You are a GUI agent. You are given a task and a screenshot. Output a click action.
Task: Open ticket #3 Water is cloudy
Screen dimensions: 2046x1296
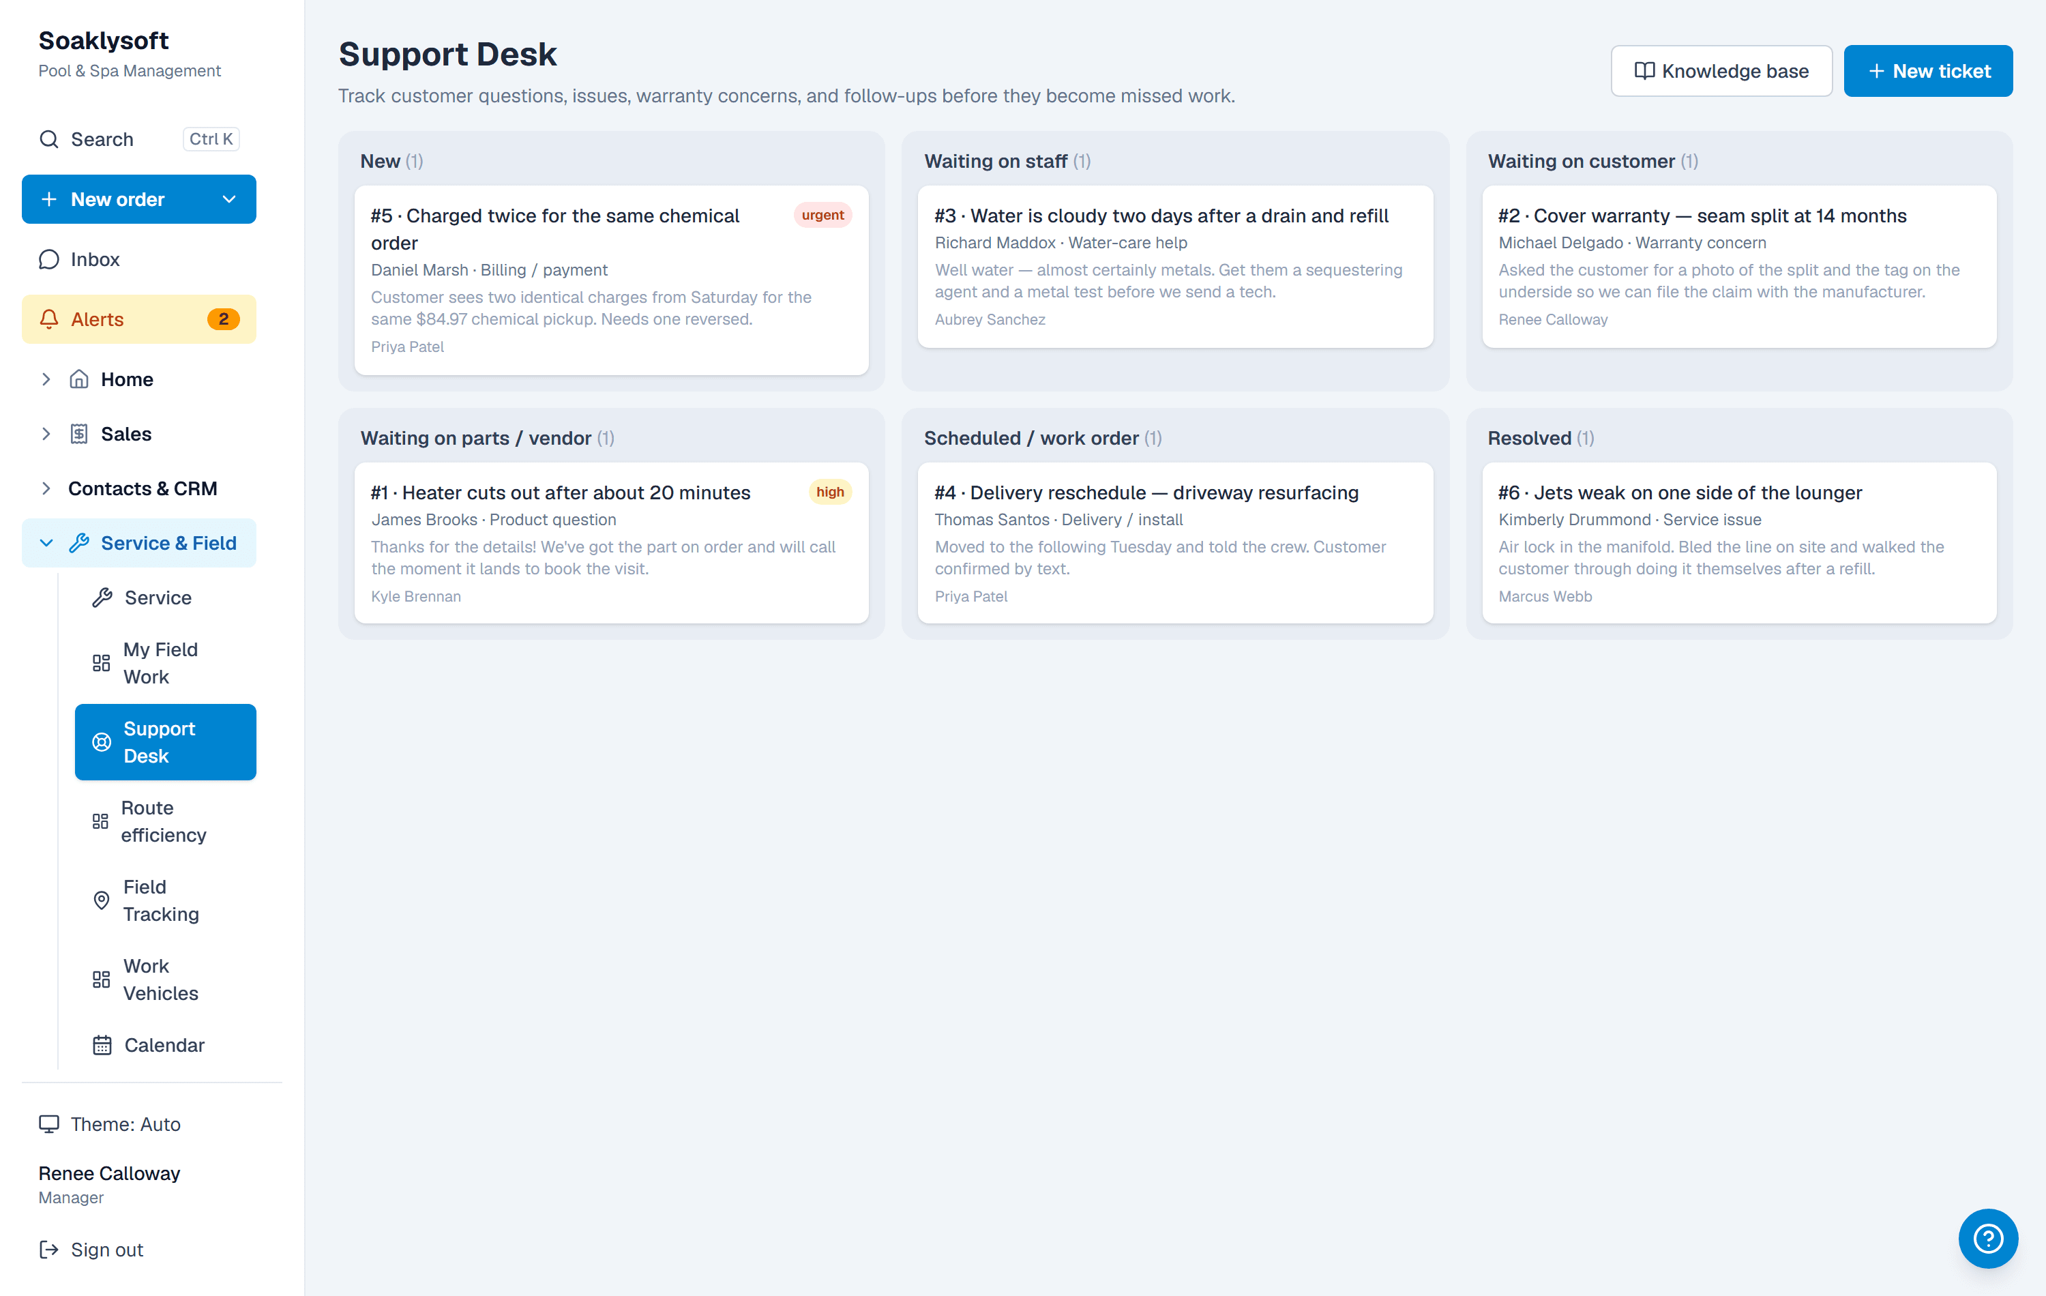1175,266
